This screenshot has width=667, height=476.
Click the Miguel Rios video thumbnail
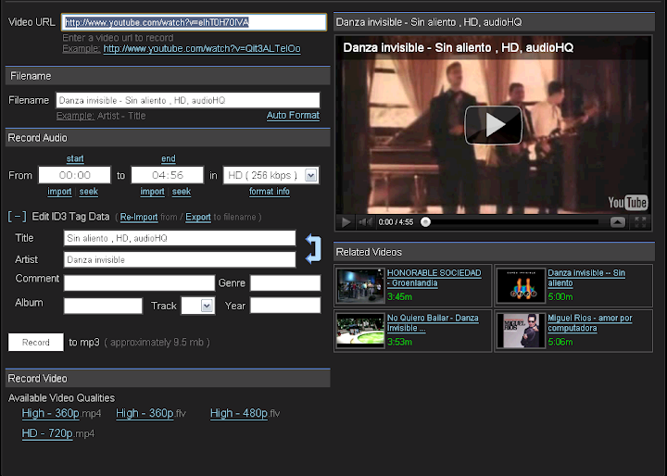(521, 331)
